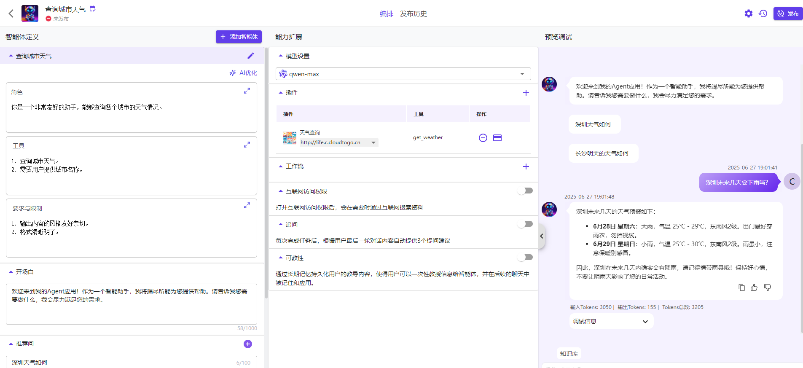
Task: Click the icon next to 查询城市天气 title
Action: [x=92, y=8]
